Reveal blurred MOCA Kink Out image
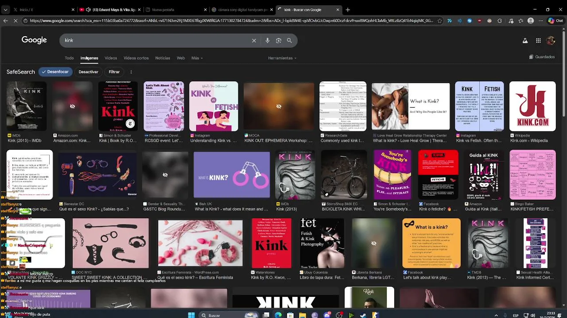Screen dimensions: 567x318 click(279, 106)
